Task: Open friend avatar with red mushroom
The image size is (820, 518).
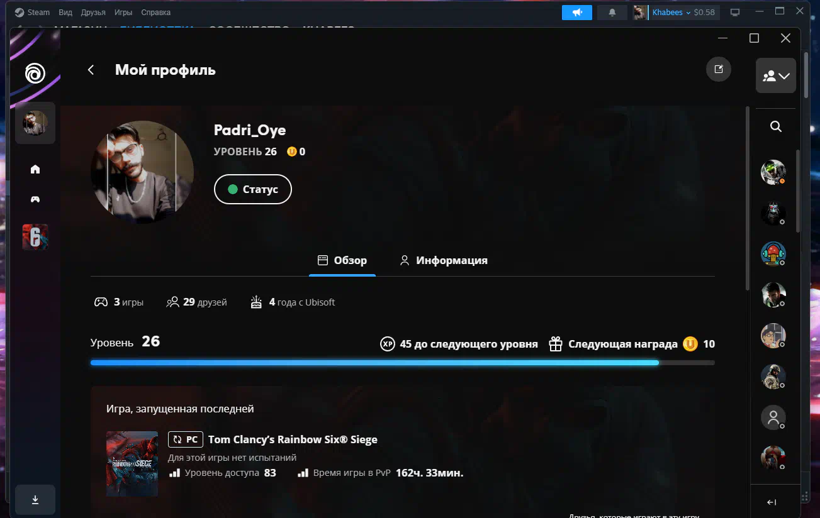Action: (x=773, y=254)
